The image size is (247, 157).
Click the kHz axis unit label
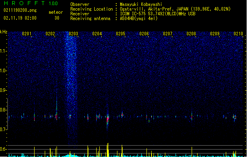4,32
